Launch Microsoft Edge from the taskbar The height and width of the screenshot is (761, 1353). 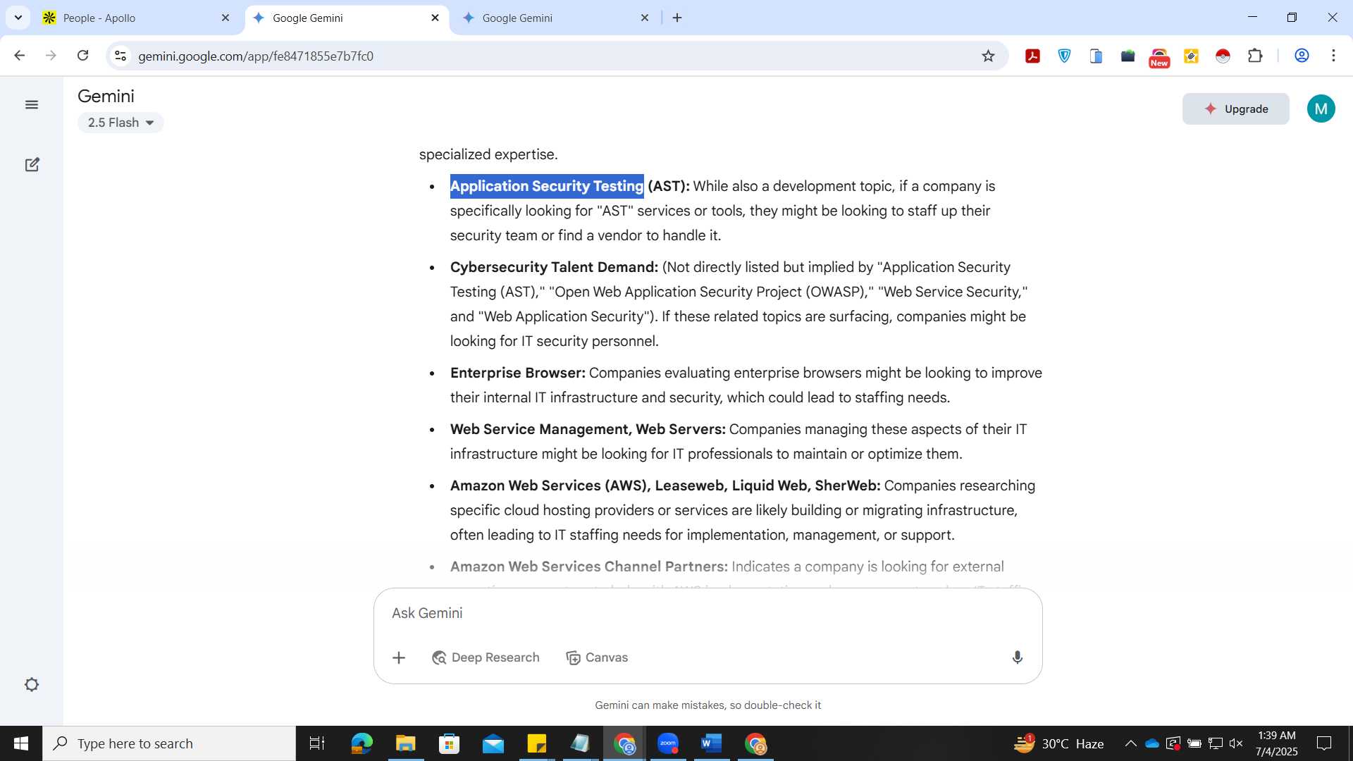pos(362,743)
